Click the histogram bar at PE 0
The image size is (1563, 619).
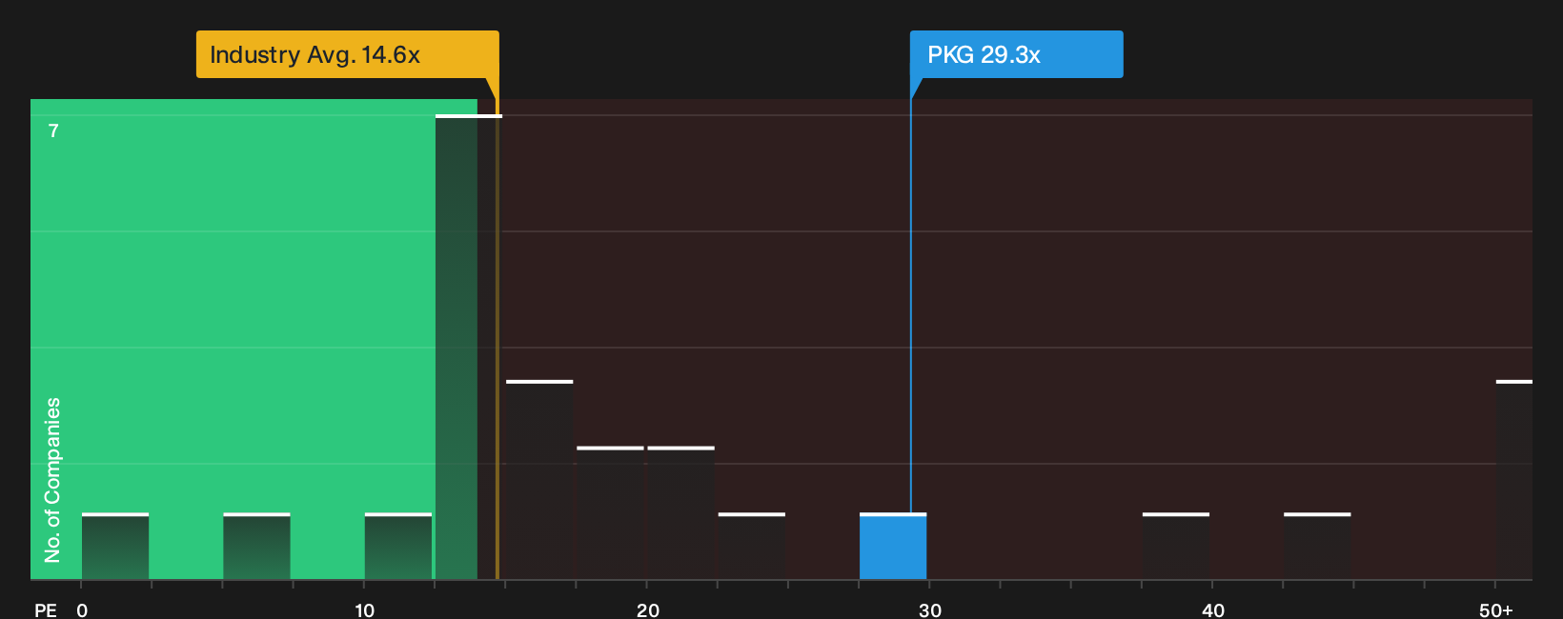point(115,547)
